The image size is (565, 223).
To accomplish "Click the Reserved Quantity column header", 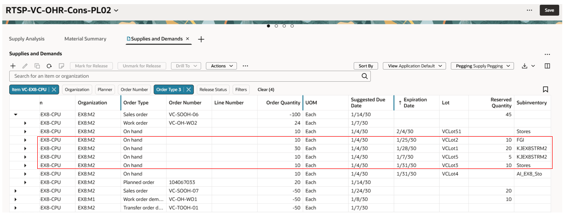I will pos(491,103).
